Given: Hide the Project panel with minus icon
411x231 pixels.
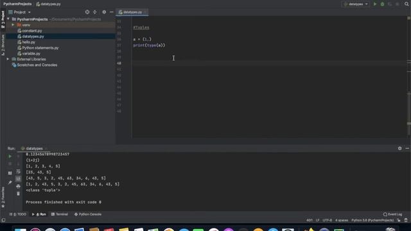Looking at the screenshot, I should pos(111,12).
